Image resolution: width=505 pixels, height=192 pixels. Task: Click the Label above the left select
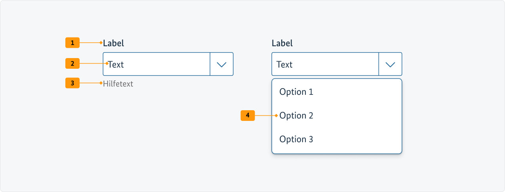click(113, 43)
